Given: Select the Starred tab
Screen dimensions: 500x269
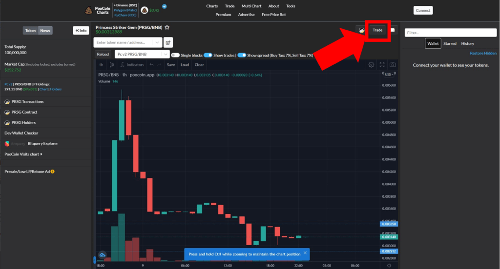Looking at the screenshot, I should 450,43.
